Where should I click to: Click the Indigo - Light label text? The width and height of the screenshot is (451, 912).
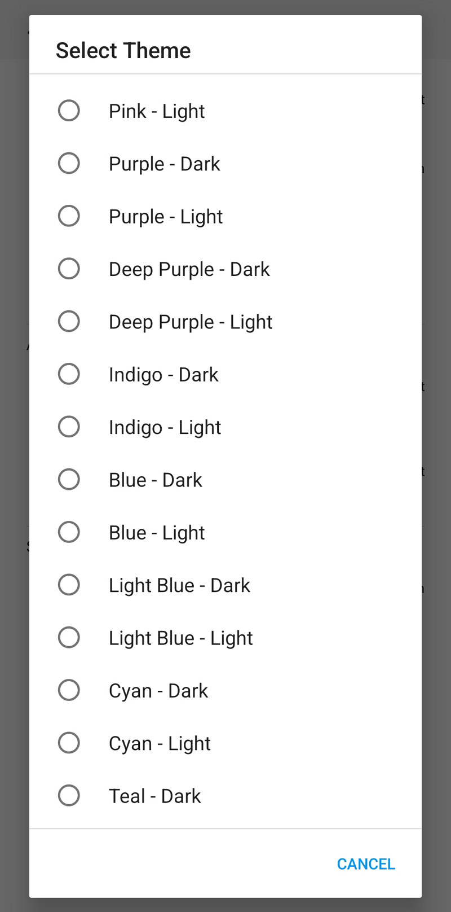[165, 428]
